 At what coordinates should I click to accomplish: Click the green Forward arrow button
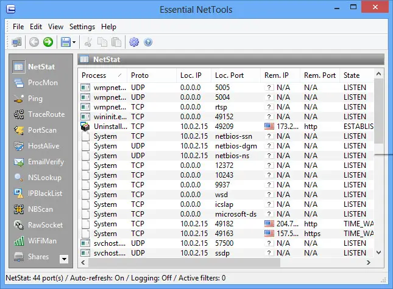48,42
